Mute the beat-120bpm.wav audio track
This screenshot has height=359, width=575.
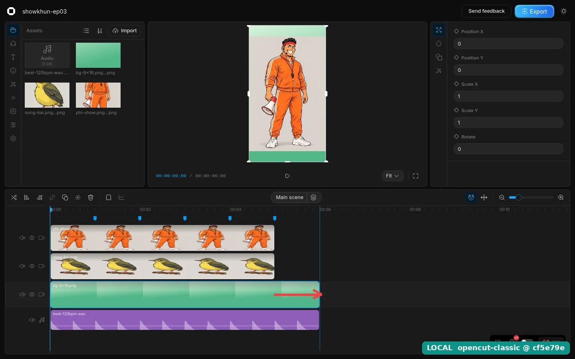[x=32, y=320]
